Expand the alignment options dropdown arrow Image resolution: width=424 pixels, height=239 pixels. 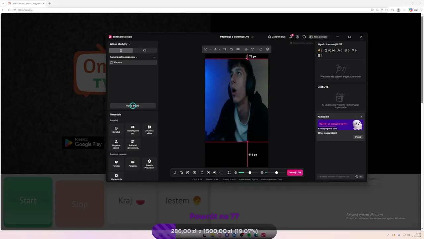[219, 49]
